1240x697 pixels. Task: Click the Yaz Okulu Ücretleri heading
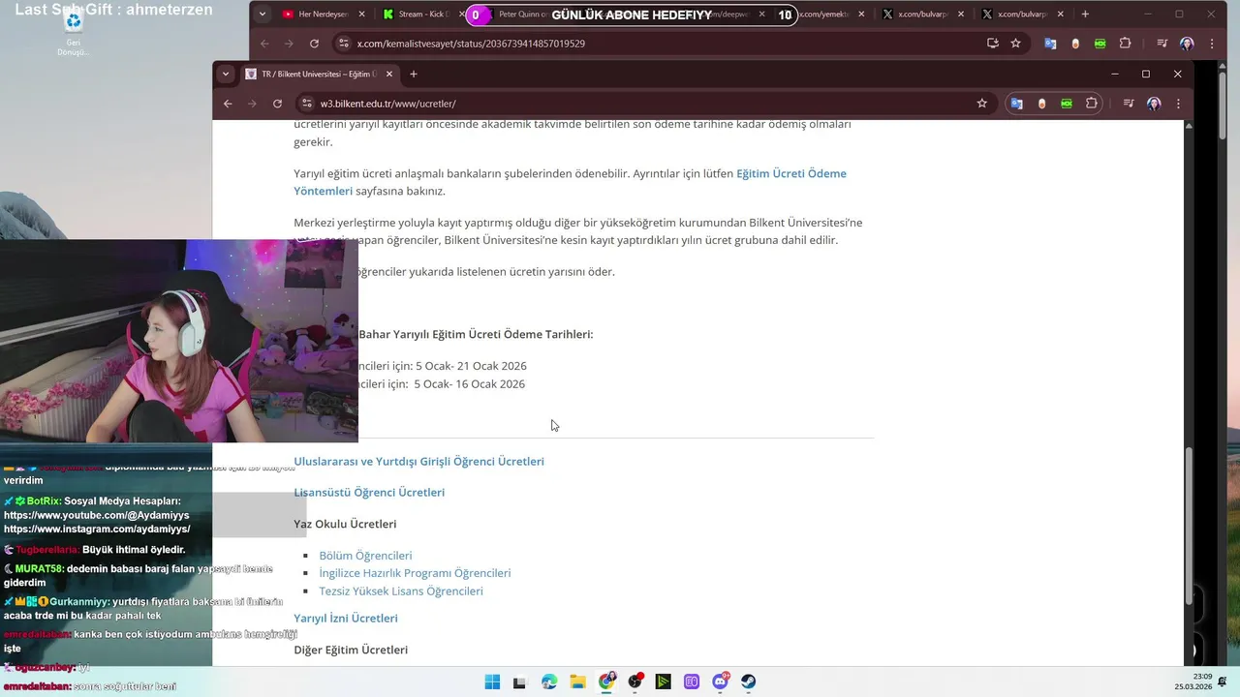click(345, 524)
